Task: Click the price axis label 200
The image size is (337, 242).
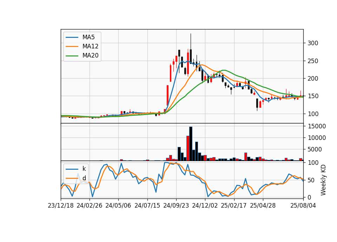Action: 313,79
